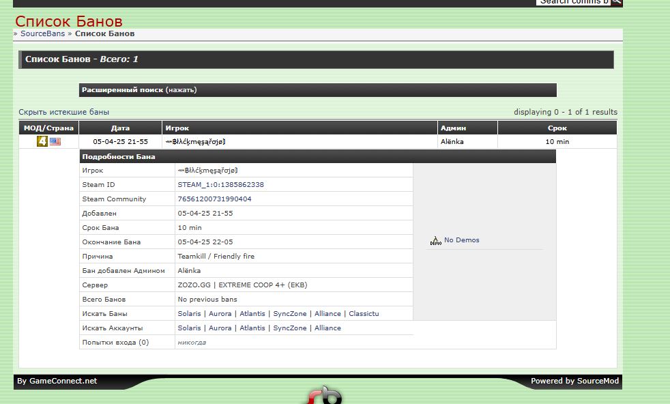Click the search magnifier icon at top
The image size is (670, 404).
click(x=616, y=2)
